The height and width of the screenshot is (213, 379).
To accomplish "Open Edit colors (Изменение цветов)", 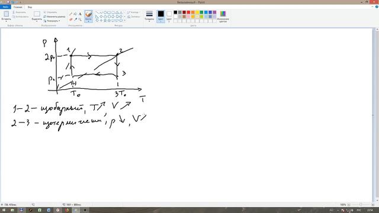I will coord(223,17).
